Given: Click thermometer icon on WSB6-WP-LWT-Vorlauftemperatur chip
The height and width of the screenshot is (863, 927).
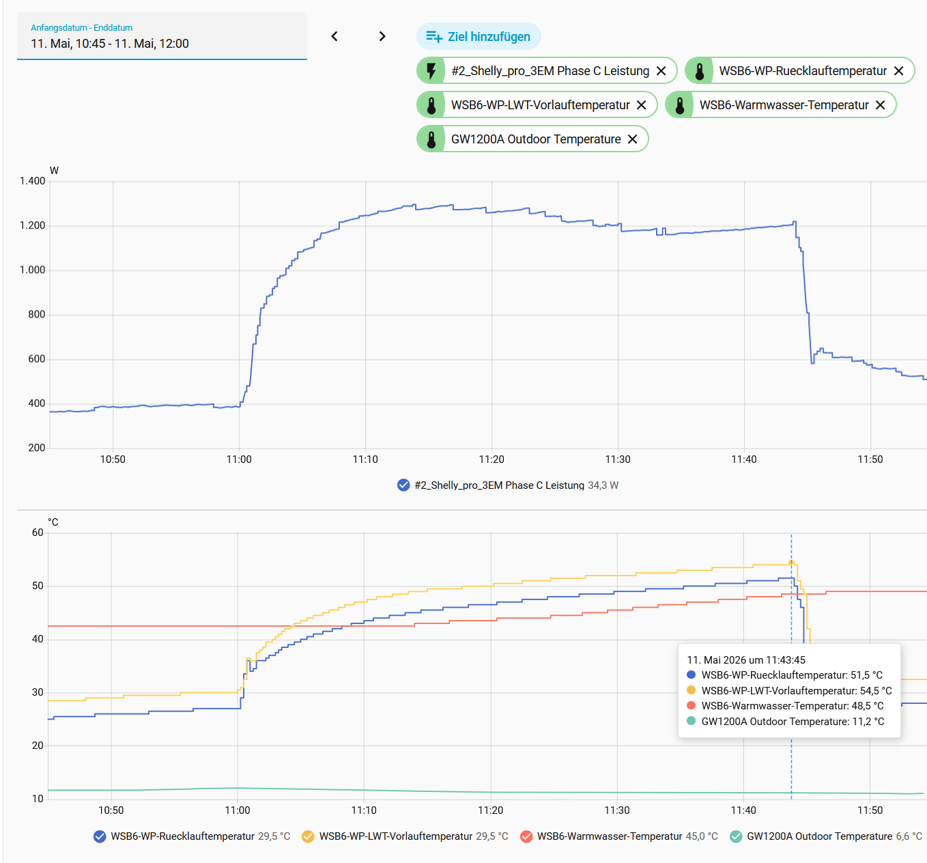Looking at the screenshot, I should coord(431,105).
